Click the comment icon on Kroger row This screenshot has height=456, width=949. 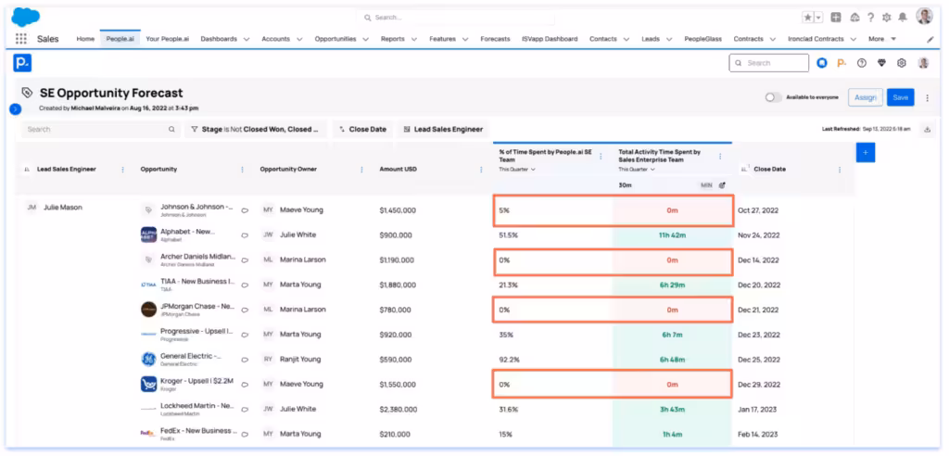(x=245, y=385)
